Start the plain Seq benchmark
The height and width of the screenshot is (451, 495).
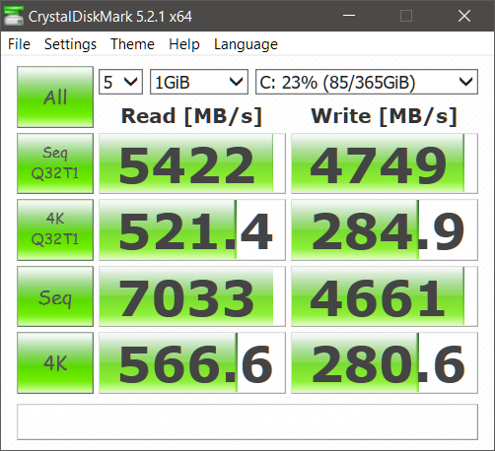click(55, 296)
